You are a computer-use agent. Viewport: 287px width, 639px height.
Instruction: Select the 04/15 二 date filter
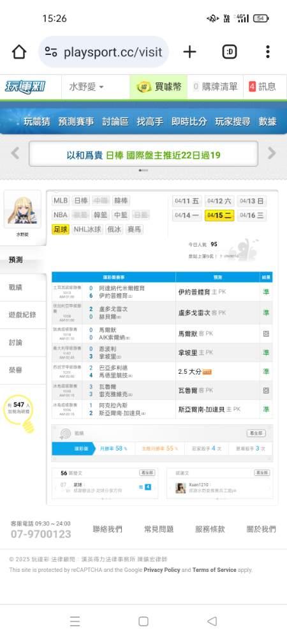pyautogui.click(x=219, y=215)
